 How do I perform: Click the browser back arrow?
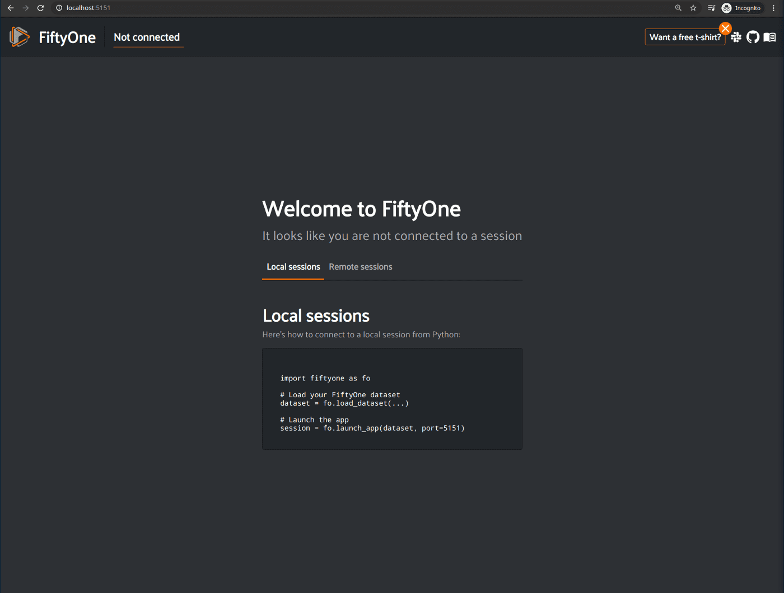[10, 8]
